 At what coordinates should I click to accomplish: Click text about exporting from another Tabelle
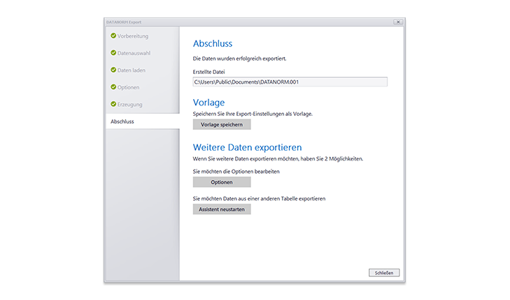[259, 199]
